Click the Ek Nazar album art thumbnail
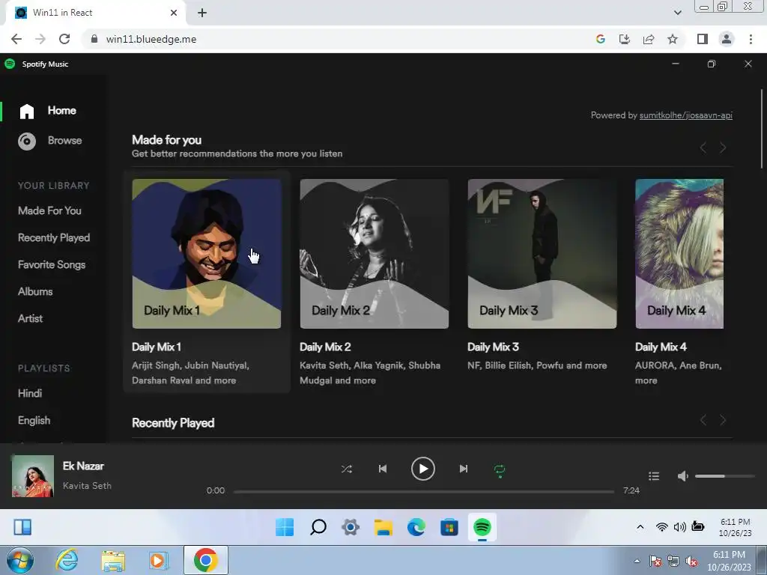Viewport: 767px width, 575px height. tap(33, 475)
